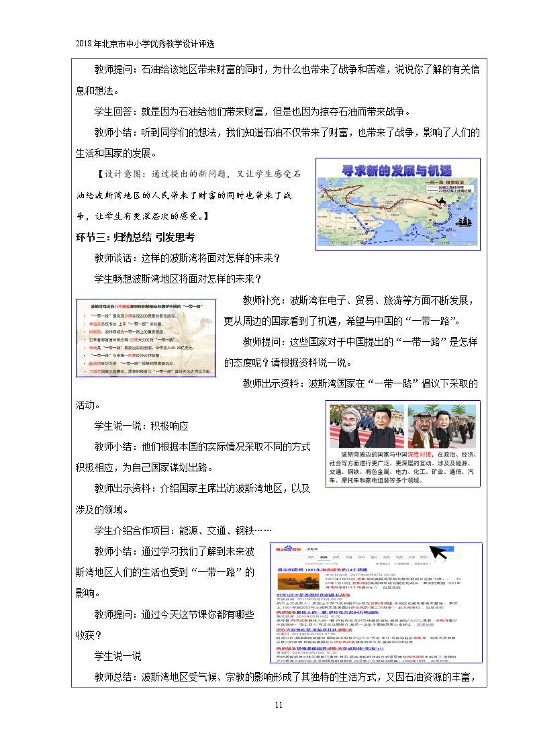Click the heading 环节三:归纳总结 引发思考

135,237
